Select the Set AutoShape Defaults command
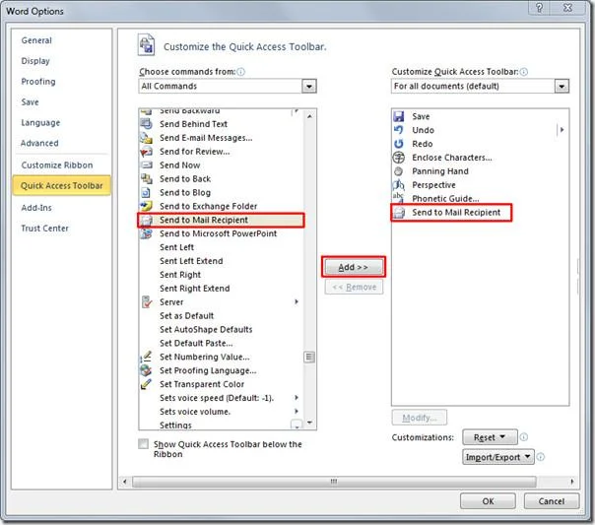The height and width of the screenshot is (525, 595). [x=206, y=329]
